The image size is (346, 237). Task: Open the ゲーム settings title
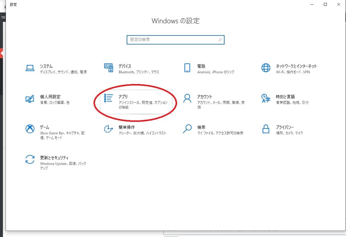tap(44, 127)
